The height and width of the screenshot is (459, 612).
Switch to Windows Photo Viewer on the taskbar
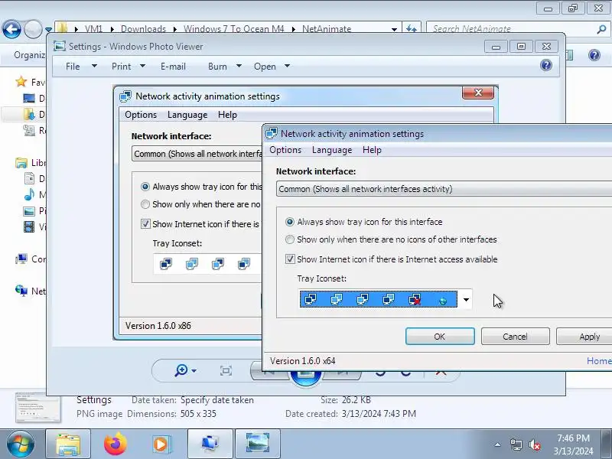258,444
